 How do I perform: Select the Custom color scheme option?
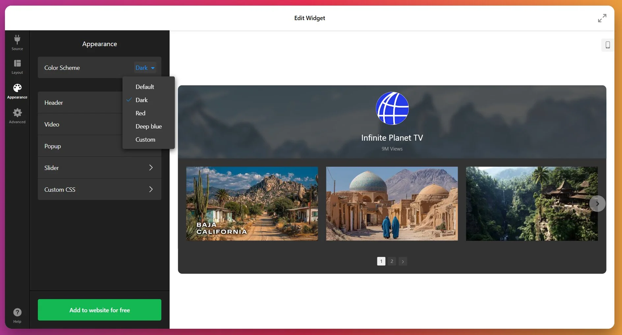pyautogui.click(x=145, y=140)
